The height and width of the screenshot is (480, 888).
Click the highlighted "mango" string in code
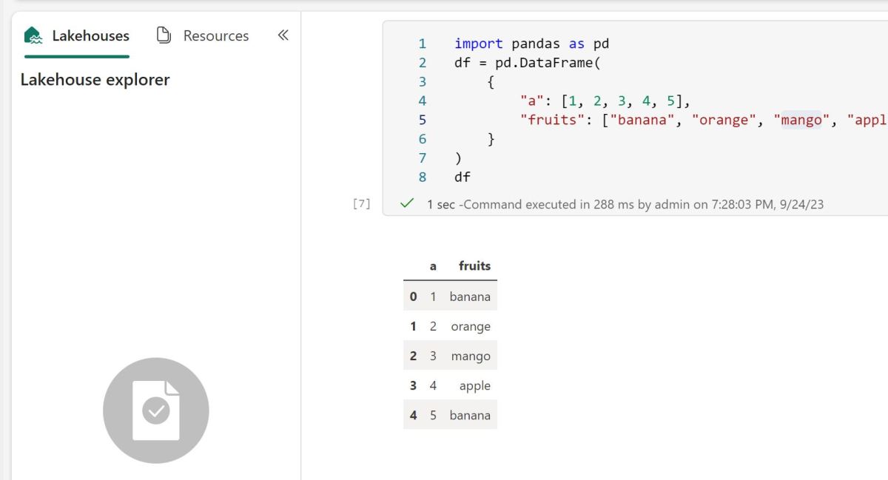pos(802,120)
